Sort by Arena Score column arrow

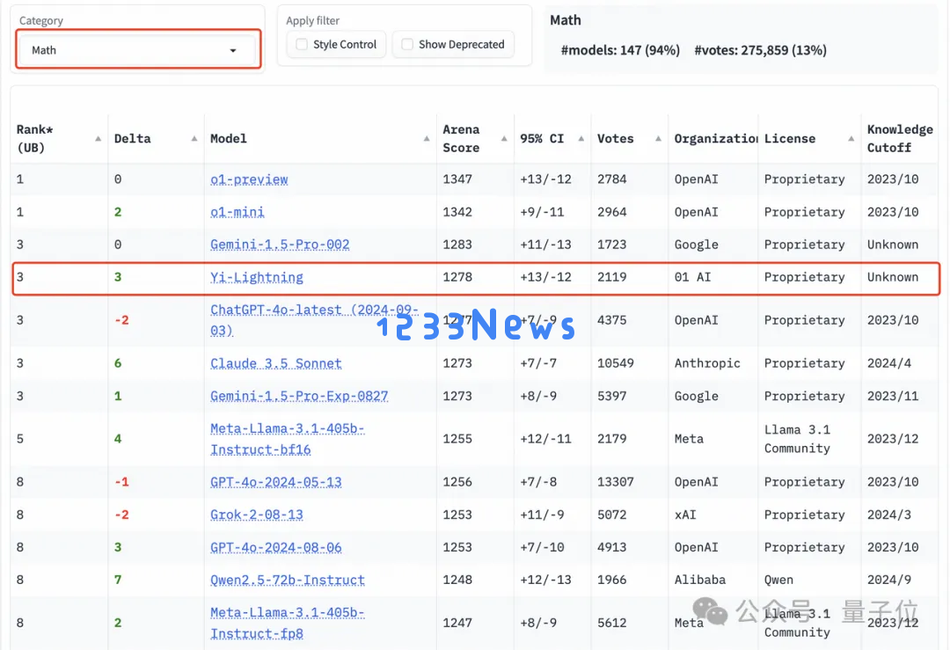coord(504,139)
